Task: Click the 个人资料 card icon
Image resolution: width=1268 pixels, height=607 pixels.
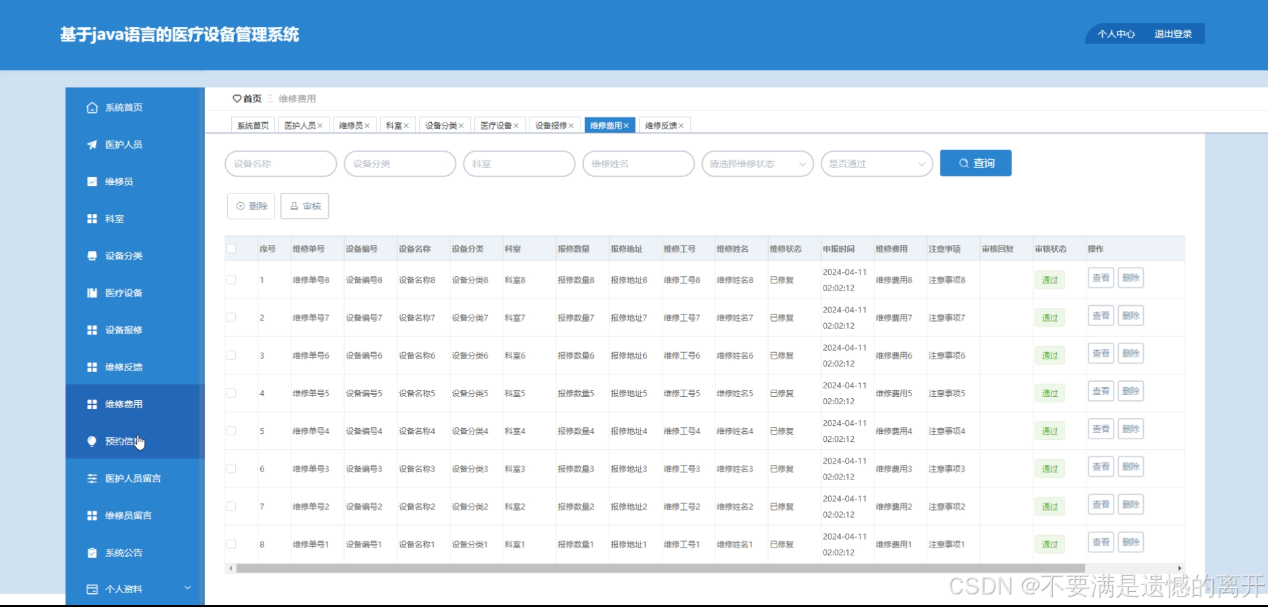Action: 92,589
